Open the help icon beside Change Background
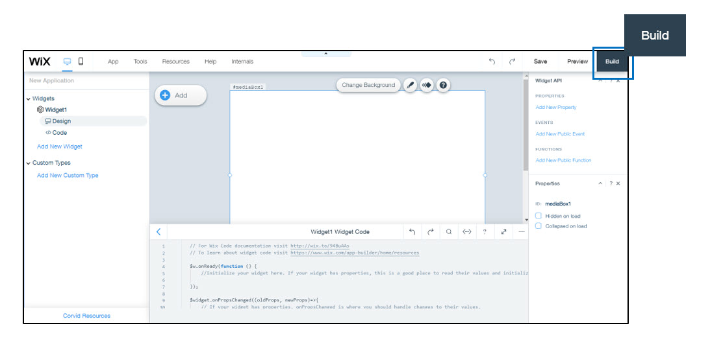 click(443, 85)
